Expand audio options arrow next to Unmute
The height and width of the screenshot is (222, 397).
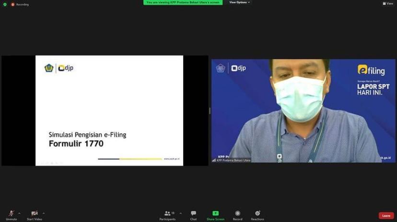[x=19, y=213]
